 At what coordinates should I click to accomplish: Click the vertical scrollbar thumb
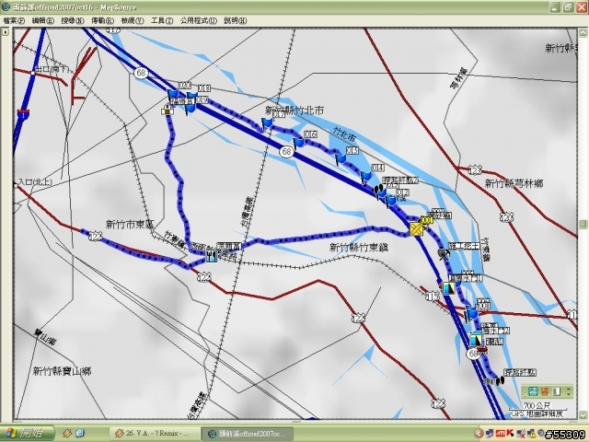coord(583,225)
